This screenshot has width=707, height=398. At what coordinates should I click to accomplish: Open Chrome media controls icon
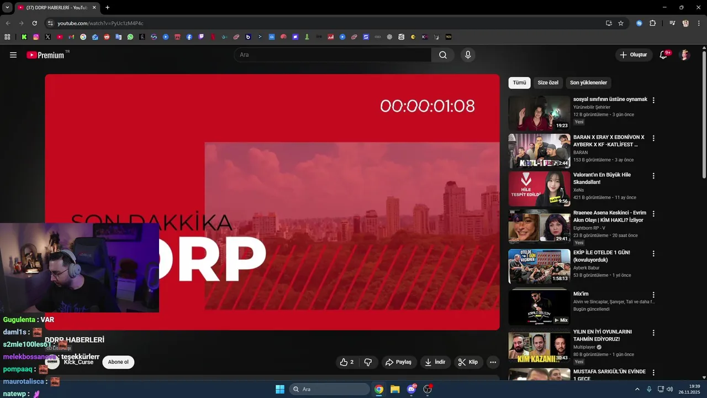(672, 23)
